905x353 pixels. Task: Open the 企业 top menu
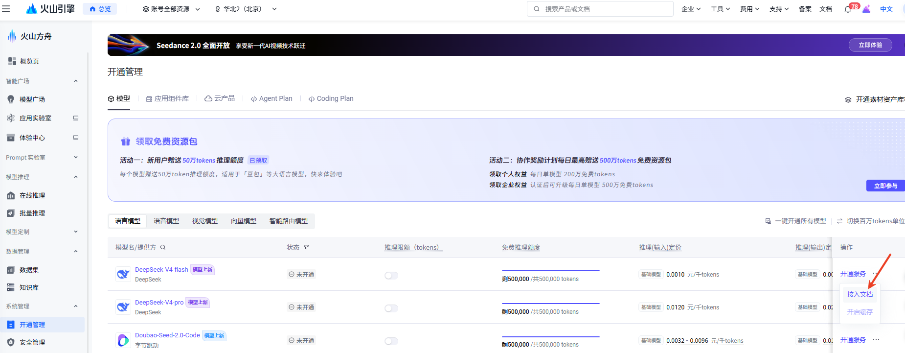[x=691, y=9]
